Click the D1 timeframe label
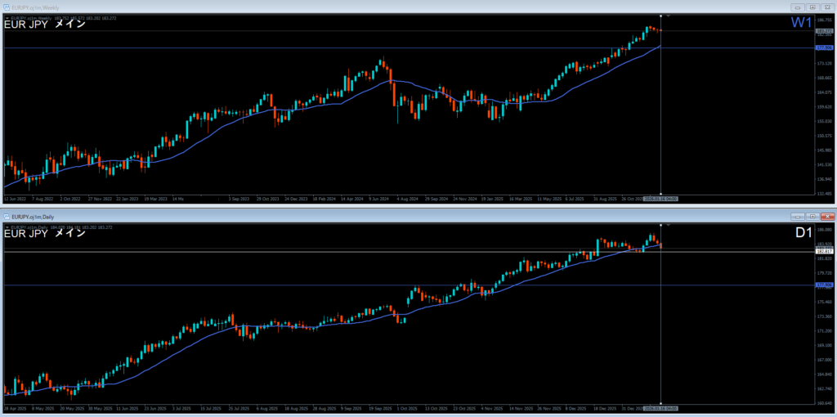The height and width of the screenshot is (417, 837). coord(803,234)
